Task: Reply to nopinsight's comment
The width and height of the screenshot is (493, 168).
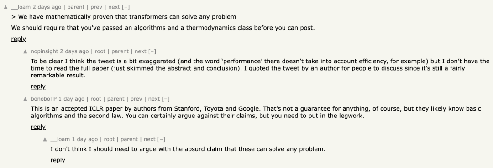Action: 38,86
